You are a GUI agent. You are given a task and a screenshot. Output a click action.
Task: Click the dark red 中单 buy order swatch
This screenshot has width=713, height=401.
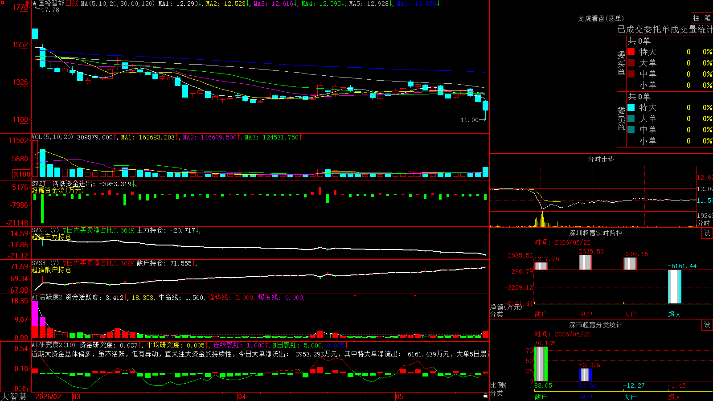631,74
